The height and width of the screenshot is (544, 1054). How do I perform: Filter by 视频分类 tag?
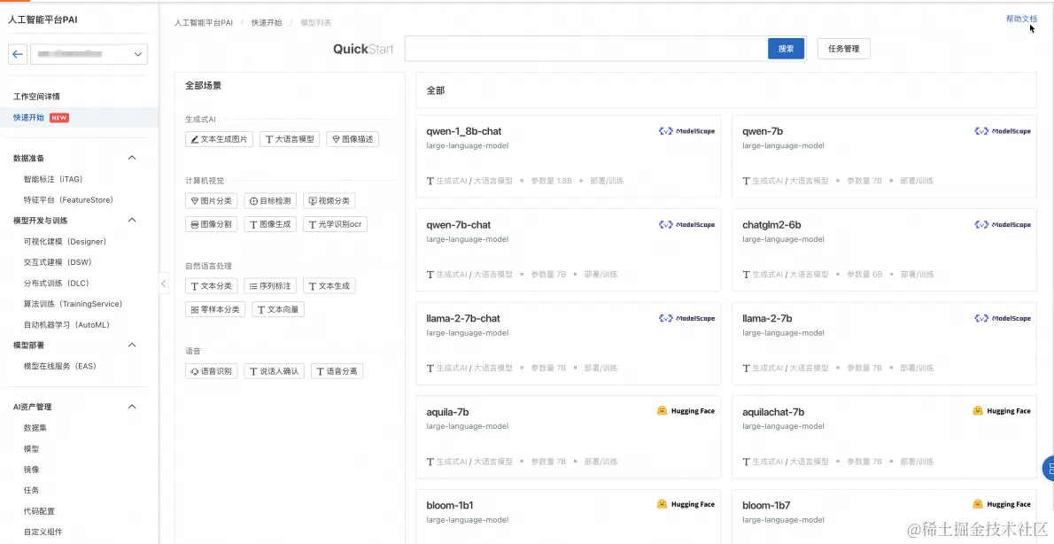(x=329, y=201)
